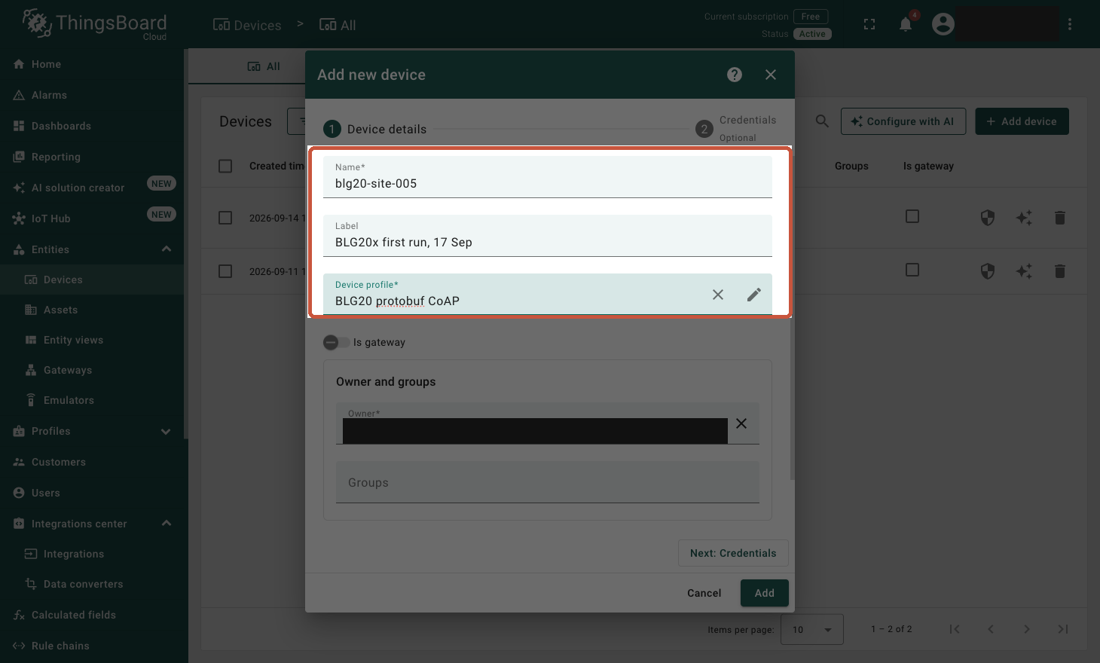This screenshot has height=663, width=1100.
Task: Click the Name input field
Action: [548, 177]
